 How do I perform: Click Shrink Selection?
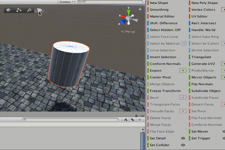tap(205, 50)
